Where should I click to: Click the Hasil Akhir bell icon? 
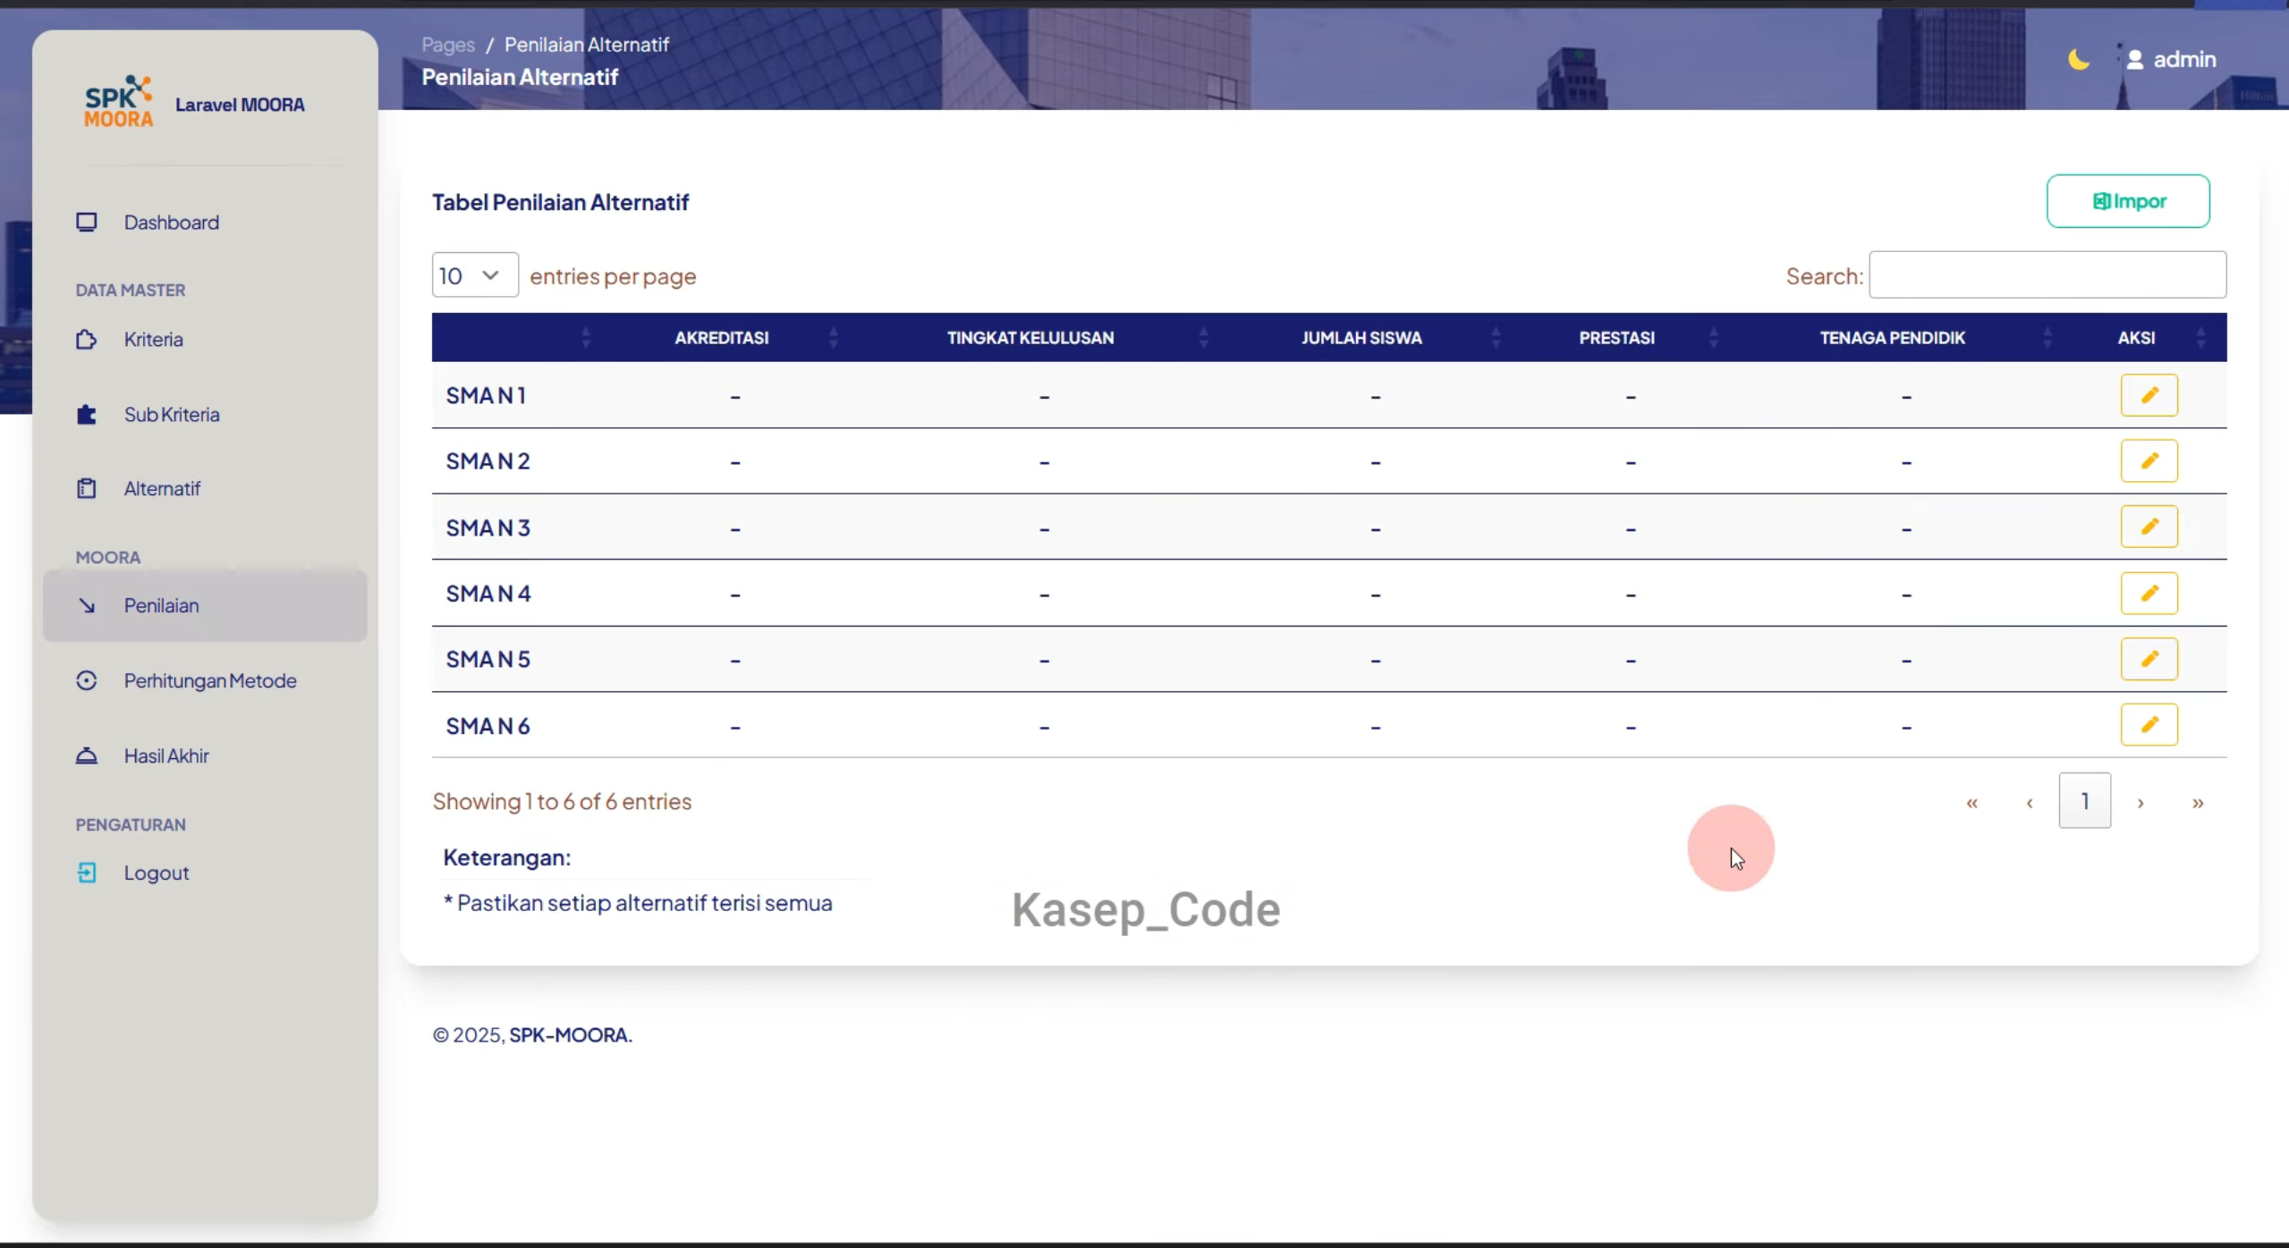tap(87, 756)
